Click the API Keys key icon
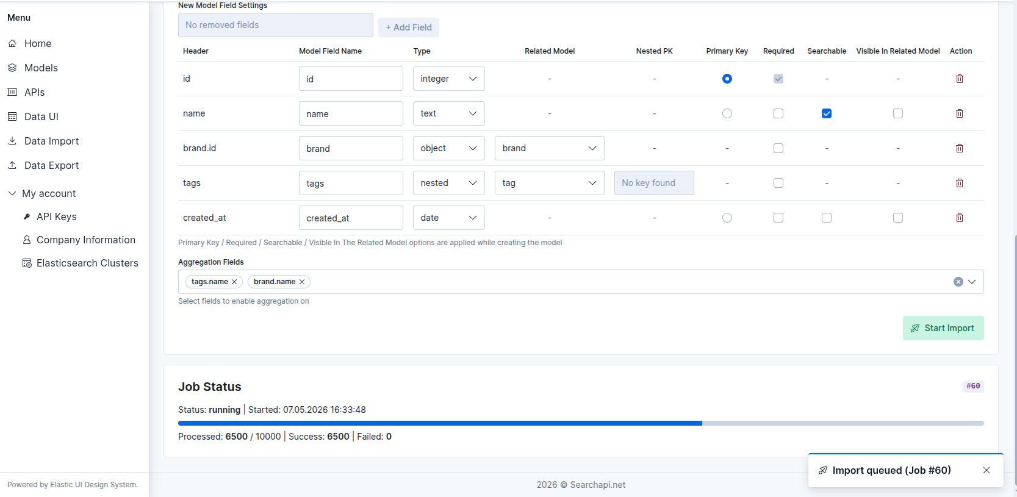1017x497 pixels. tap(27, 216)
